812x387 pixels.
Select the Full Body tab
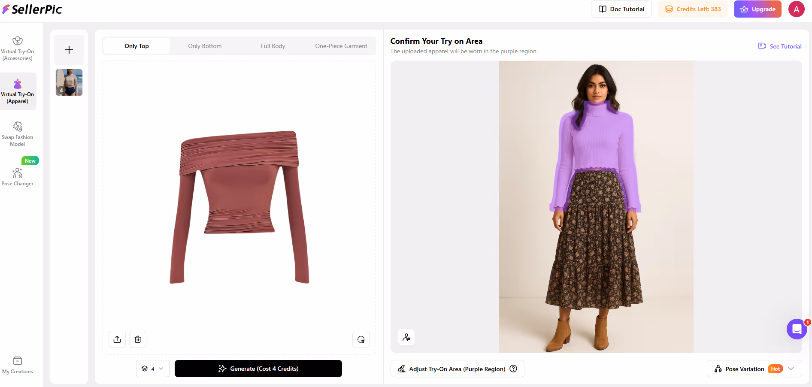pyautogui.click(x=273, y=46)
